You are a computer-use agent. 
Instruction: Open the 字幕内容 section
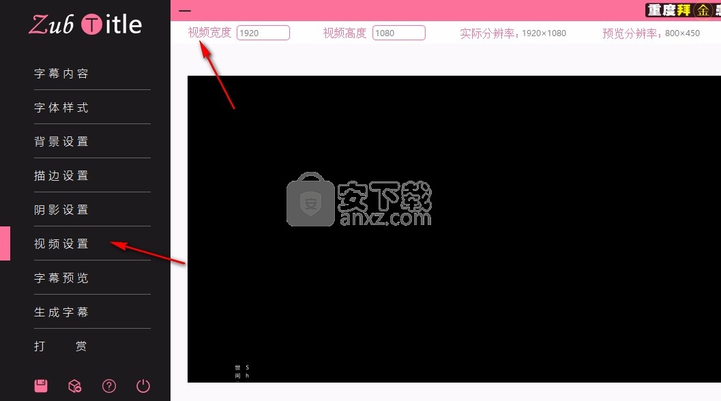tap(61, 74)
